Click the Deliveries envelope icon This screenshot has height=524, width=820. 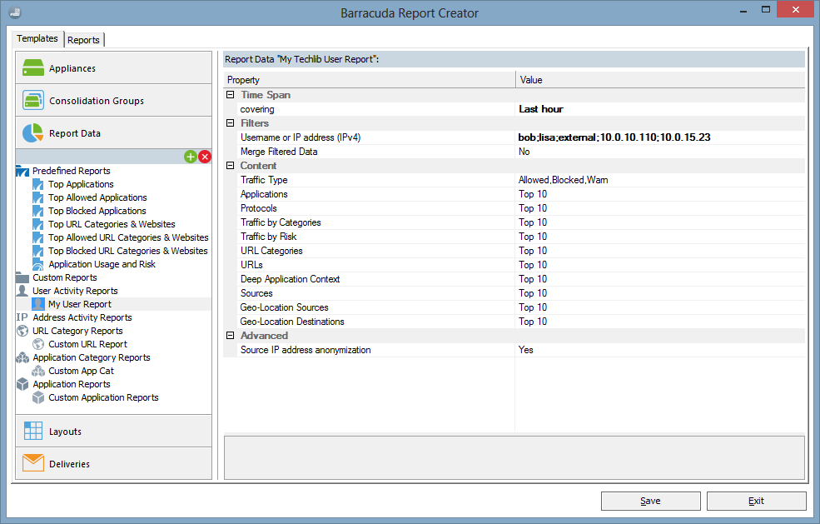tap(33, 463)
